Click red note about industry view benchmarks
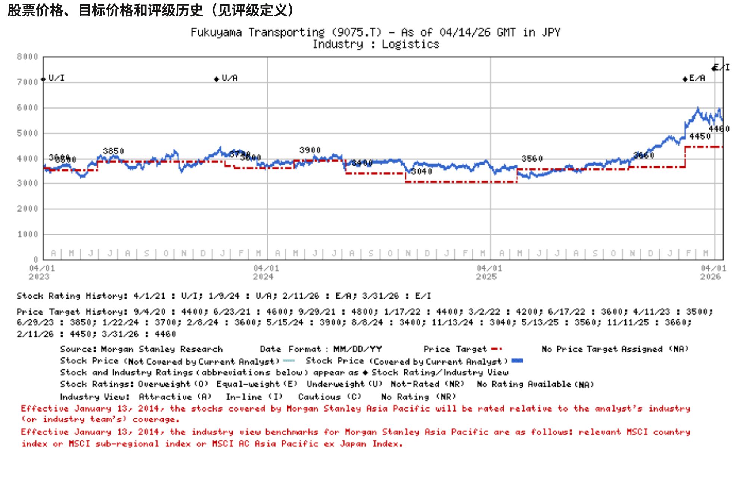This screenshot has width=743, height=478. (355, 438)
